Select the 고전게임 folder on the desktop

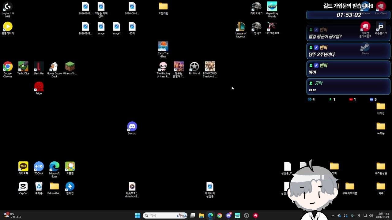[163, 8]
